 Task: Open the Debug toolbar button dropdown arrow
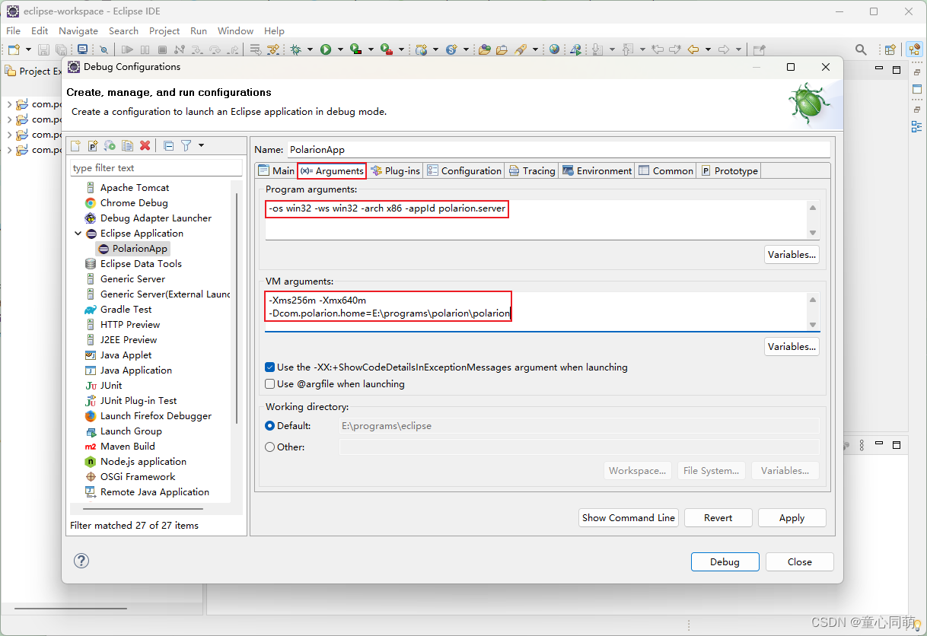click(x=310, y=49)
